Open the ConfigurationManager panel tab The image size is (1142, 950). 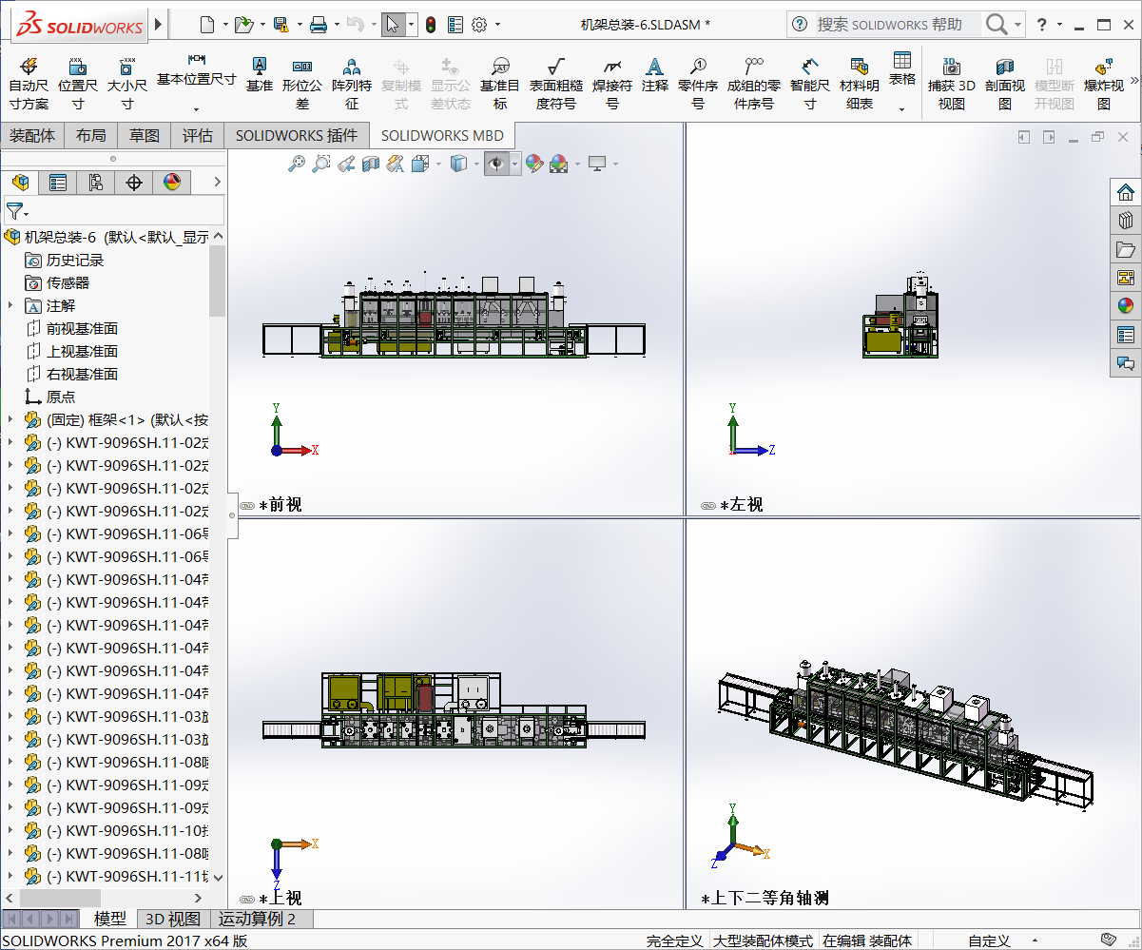point(96,182)
